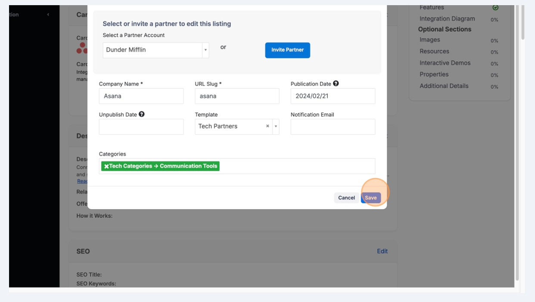Click the URL Slug input field
Screen dimensions: 535x302
tap(237, 96)
